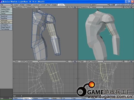This screenshot has width=134, height=100.
Task: Click the Paste button
Action: pyautogui.click(x=86, y=98)
